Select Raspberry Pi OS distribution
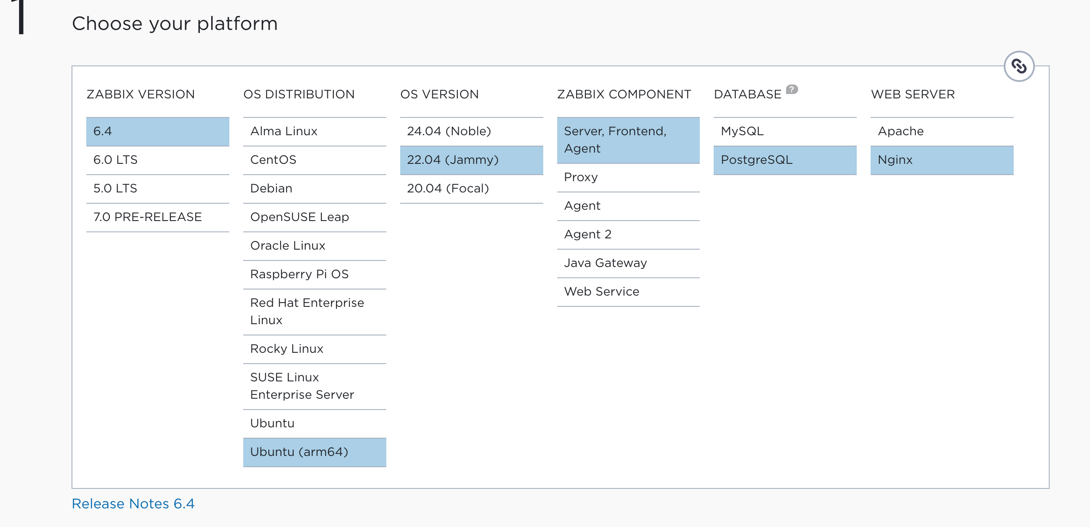The width and height of the screenshot is (1090, 527). (315, 275)
